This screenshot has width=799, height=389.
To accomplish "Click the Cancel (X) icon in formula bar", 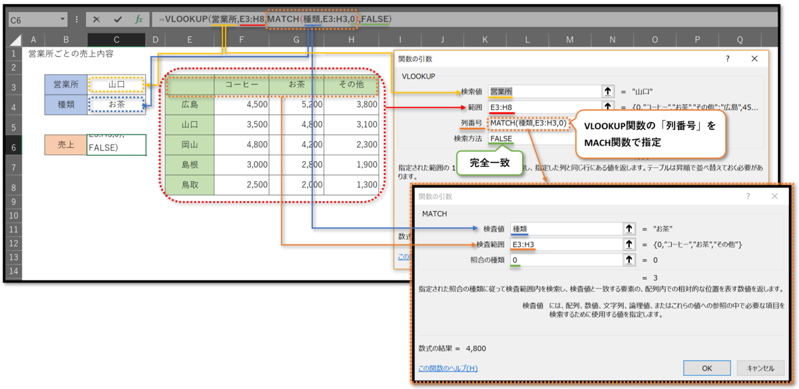I will click(x=97, y=19).
